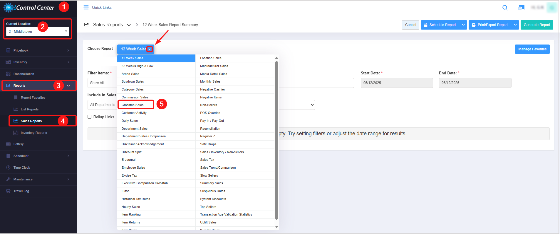Click the Inventory Reports icon
560x234 pixels.
[16, 133]
